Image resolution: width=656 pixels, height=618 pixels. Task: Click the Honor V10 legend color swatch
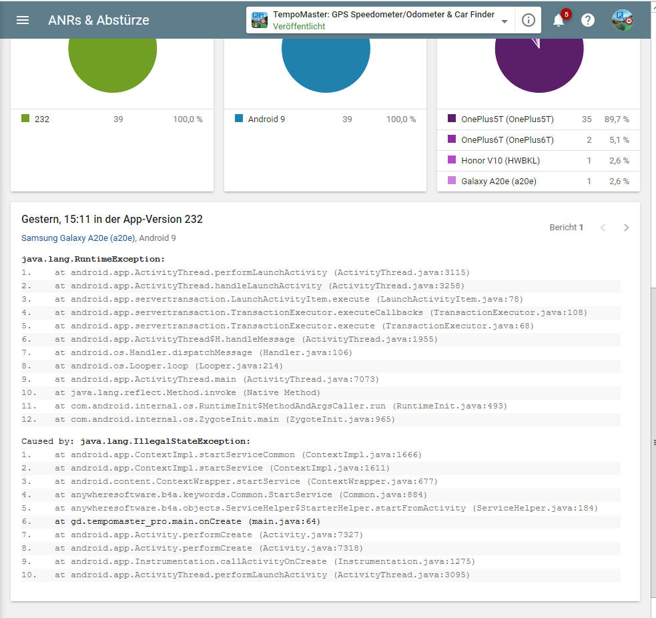(452, 160)
